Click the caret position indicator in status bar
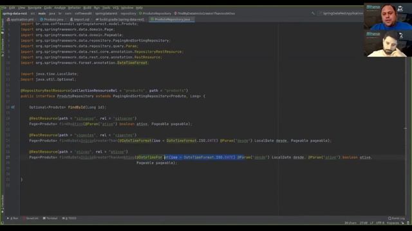The height and width of the screenshot is (231, 412). point(364,223)
